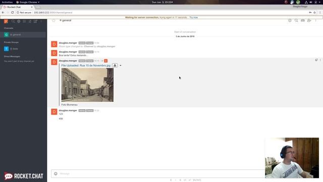Open emoji picker in message box

point(56,173)
